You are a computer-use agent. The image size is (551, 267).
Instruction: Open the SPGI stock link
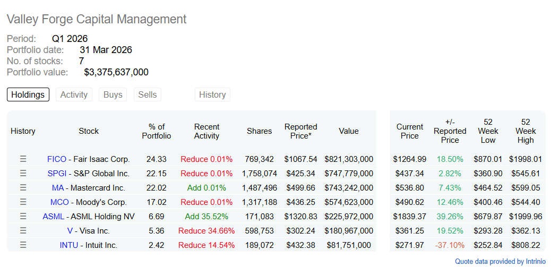(x=57, y=174)
